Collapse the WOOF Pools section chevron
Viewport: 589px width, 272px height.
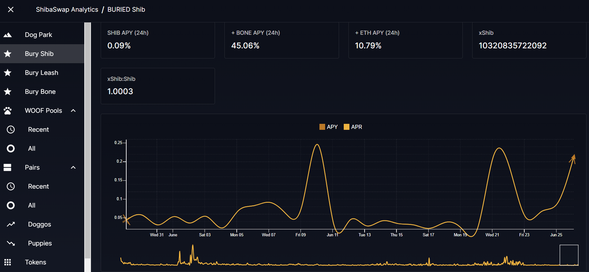pyautogui.click(x=73, y=110)
